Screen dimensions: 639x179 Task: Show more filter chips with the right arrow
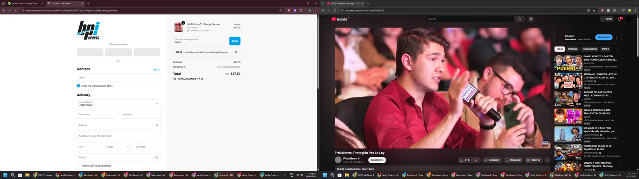click(x=617, y=49)
